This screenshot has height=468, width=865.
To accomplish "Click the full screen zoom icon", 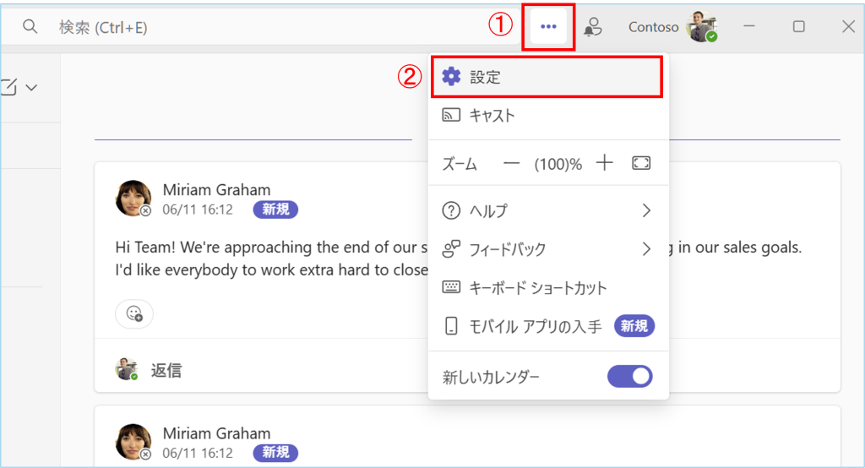I will 641,164.
